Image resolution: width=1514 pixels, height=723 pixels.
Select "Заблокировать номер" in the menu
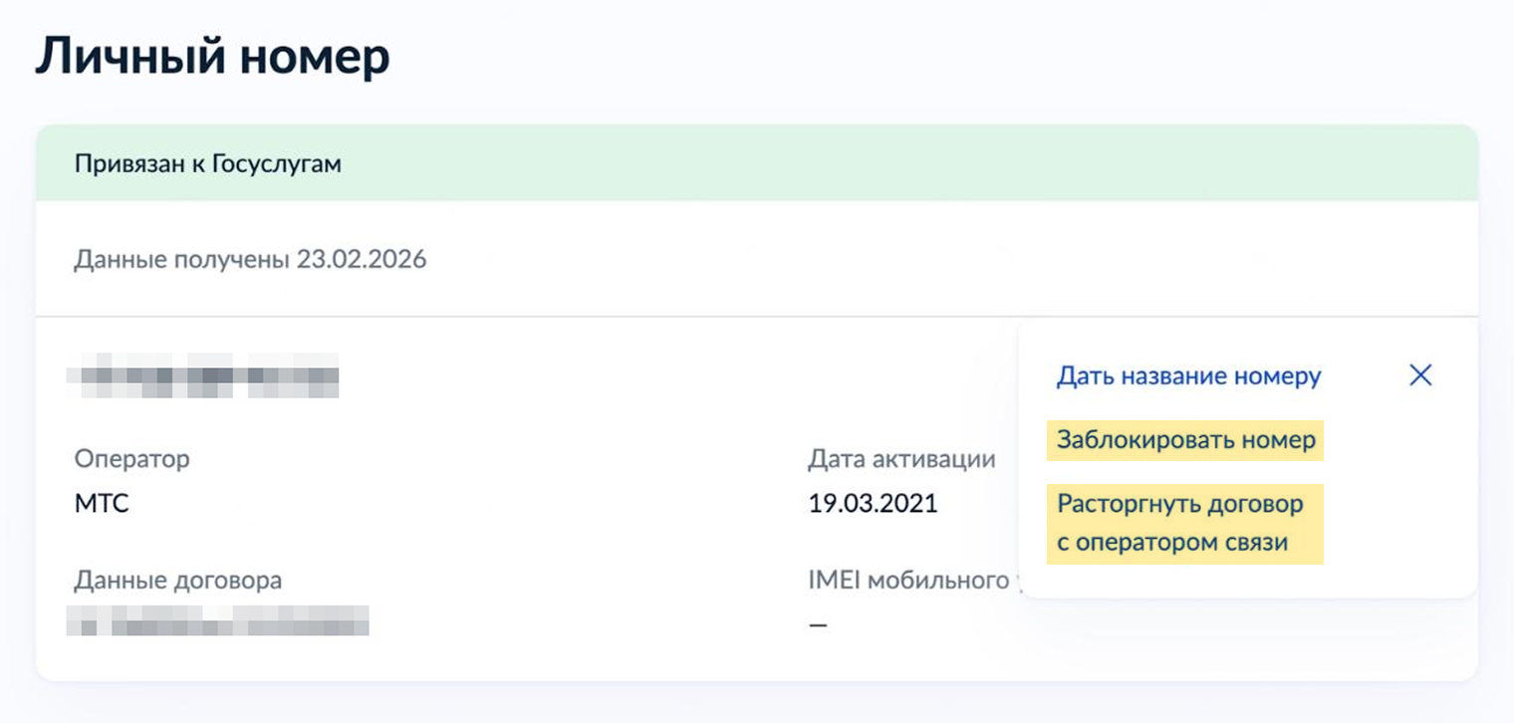[x=1184, y=439]
